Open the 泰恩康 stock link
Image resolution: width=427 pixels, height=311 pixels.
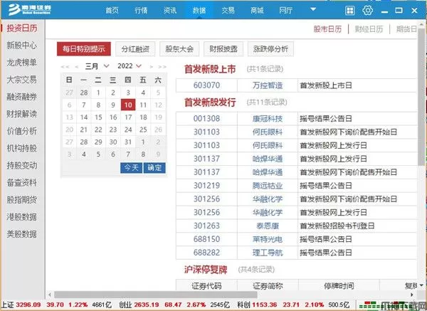click(x=268, y=226)
